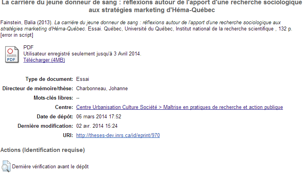Select the 'Essai' document type value
This screenshot has height=173, width=308.
83,79
